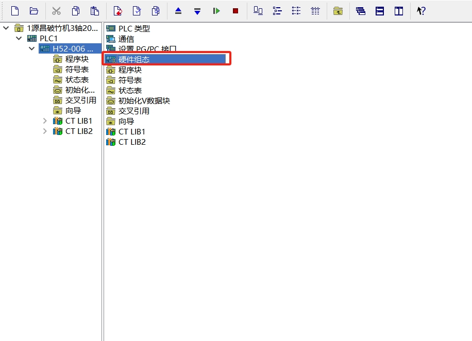This screenshot has height=341, width=472.
Task: Select 硬件组态 in the right list
Action: (x=134, y=60)
